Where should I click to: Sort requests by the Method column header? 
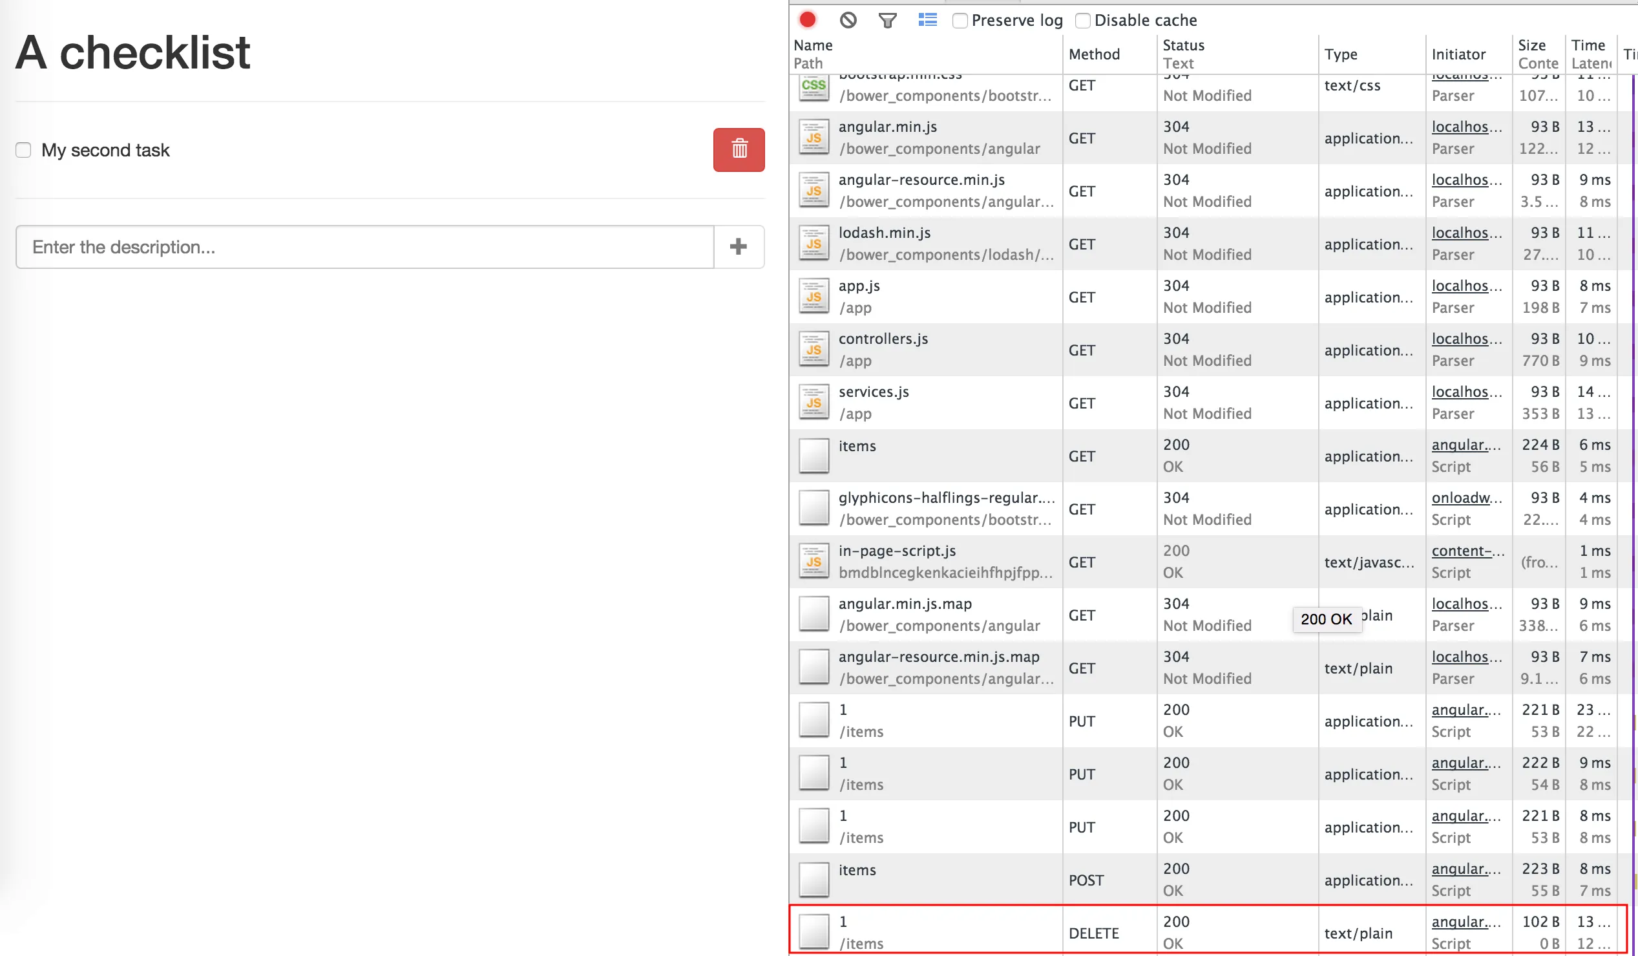coord(1094,55)
